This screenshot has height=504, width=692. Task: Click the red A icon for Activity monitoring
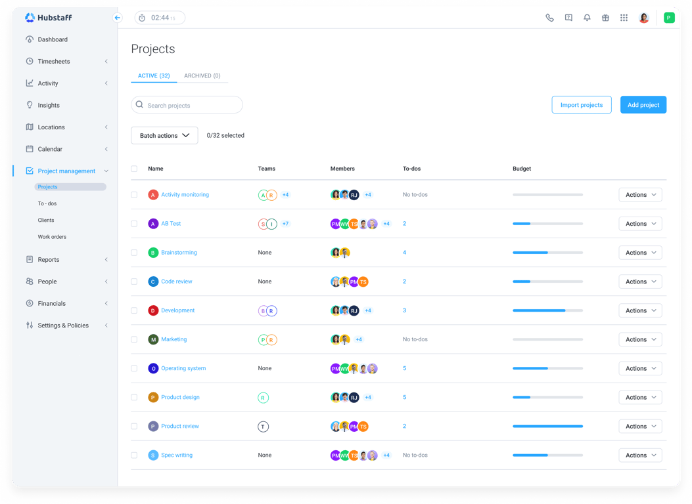[x=153, y=195]
